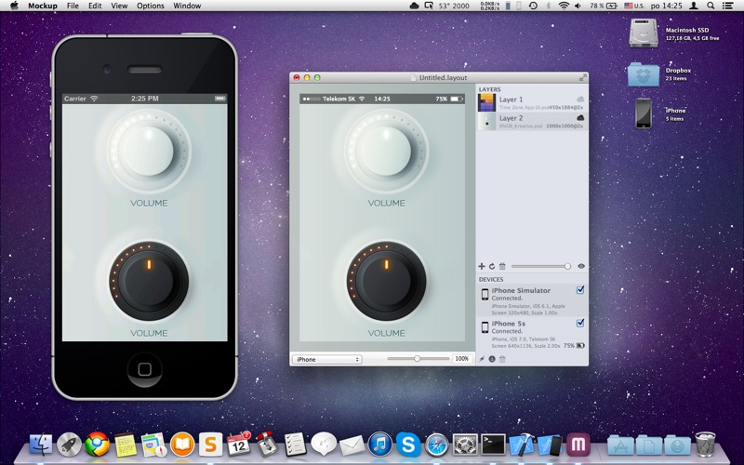Select Layer 2 thumbnail in Layers
This screenshot has height=465, width=744.
[486, 121]
